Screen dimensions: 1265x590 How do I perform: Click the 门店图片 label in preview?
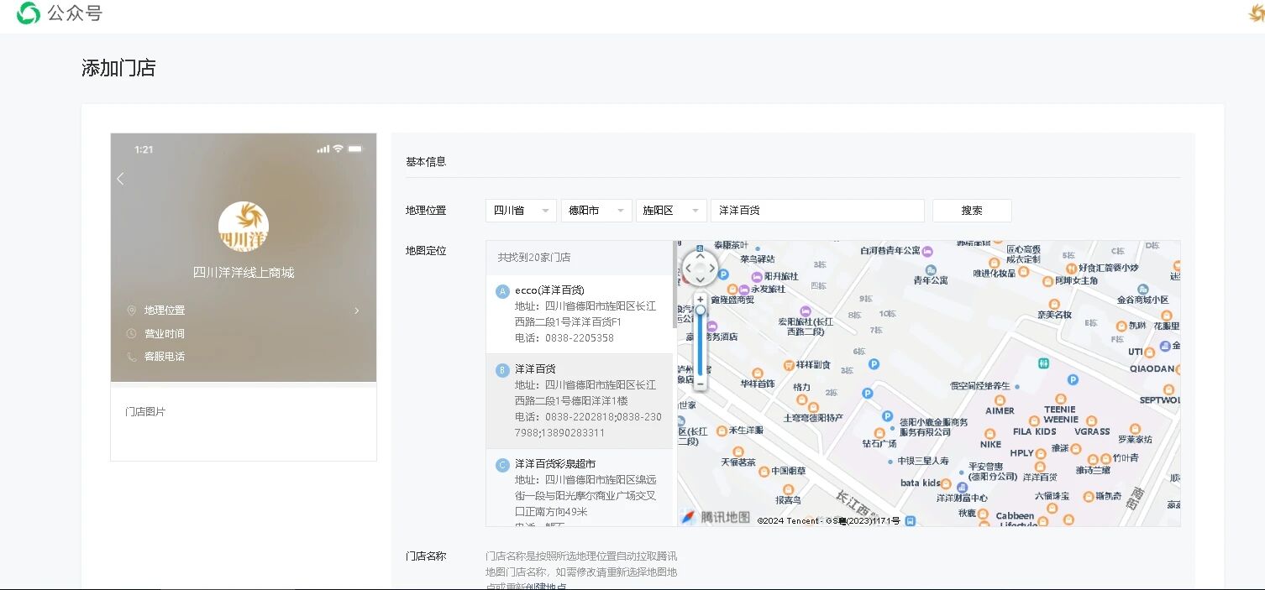pyautogui.click(x=145, y=412)
